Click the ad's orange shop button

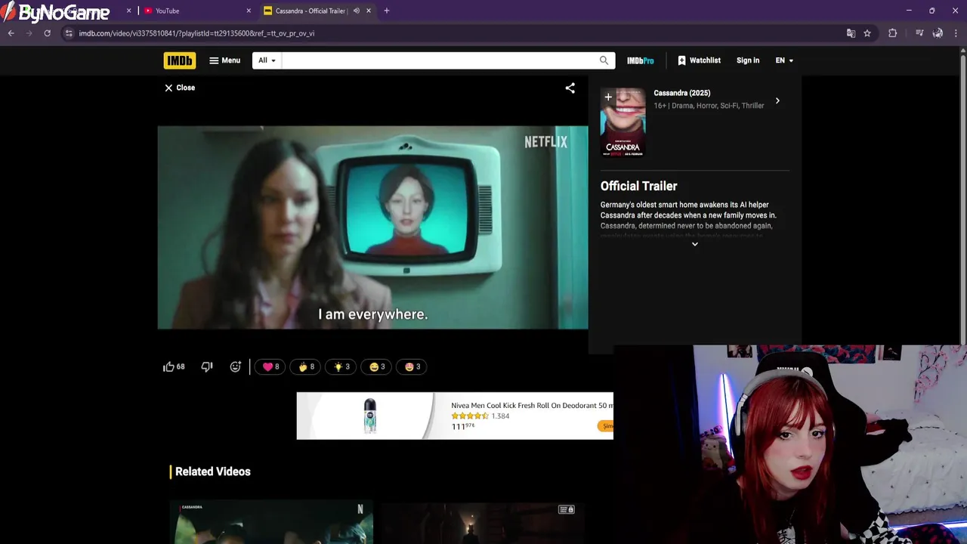click(x=606, y=426)
